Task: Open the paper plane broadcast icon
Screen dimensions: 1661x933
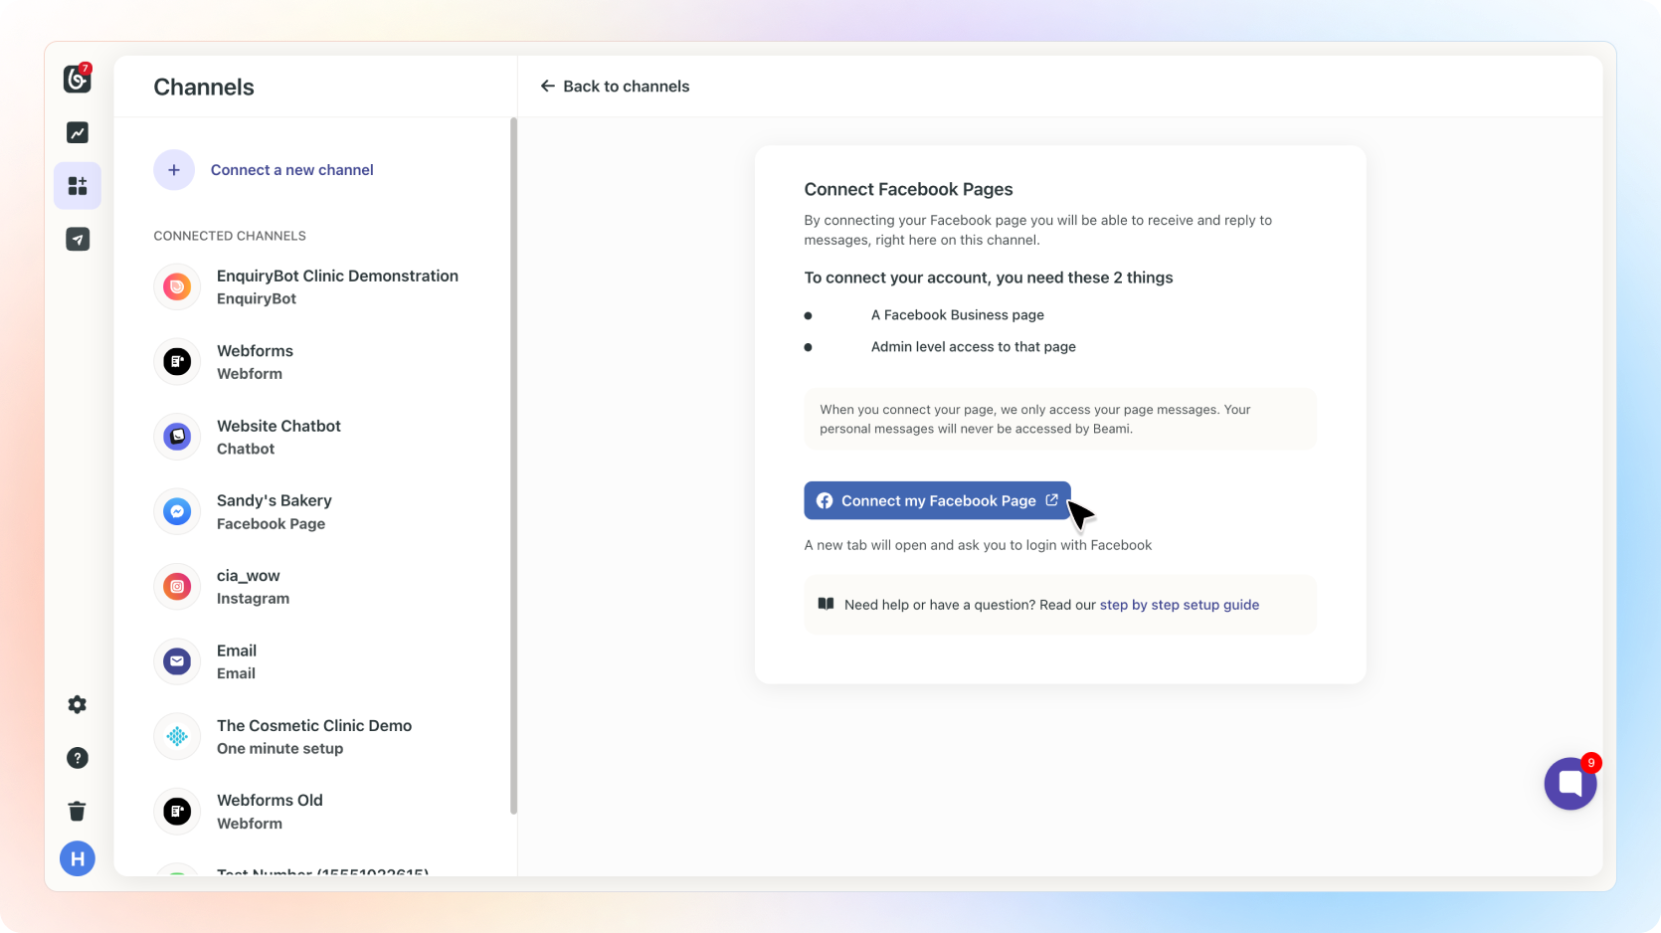Action: pos(78,240)
